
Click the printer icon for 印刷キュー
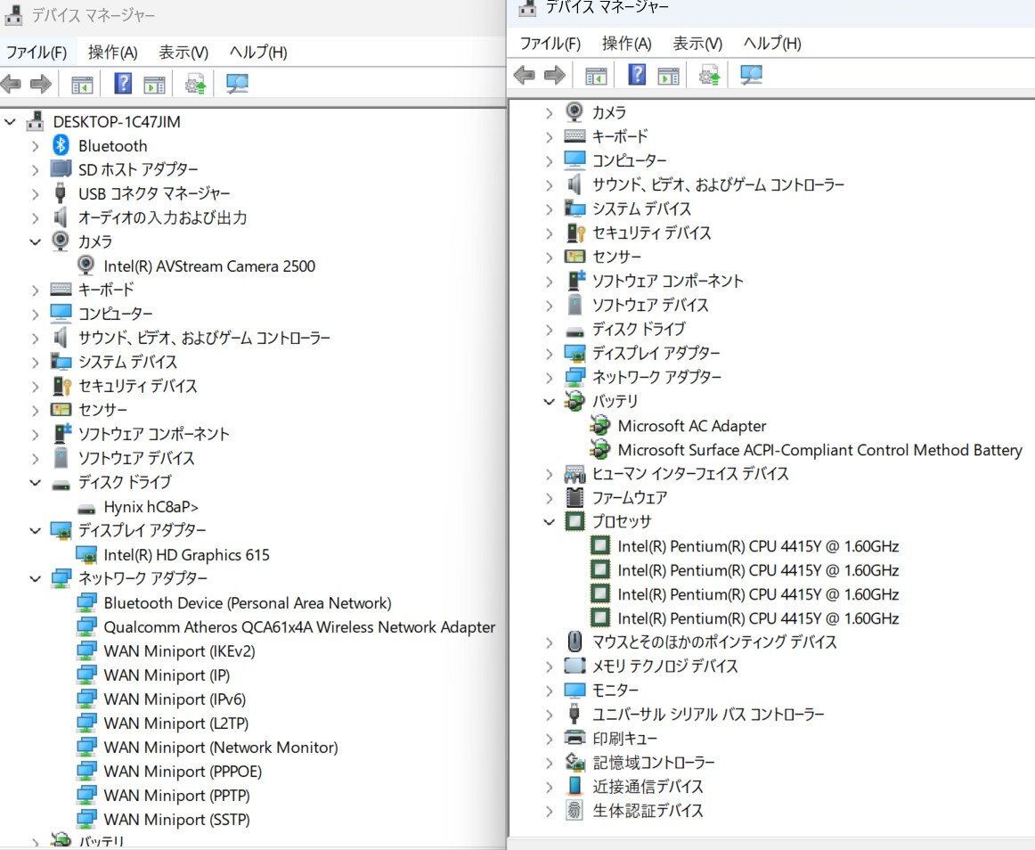point(575,738)
